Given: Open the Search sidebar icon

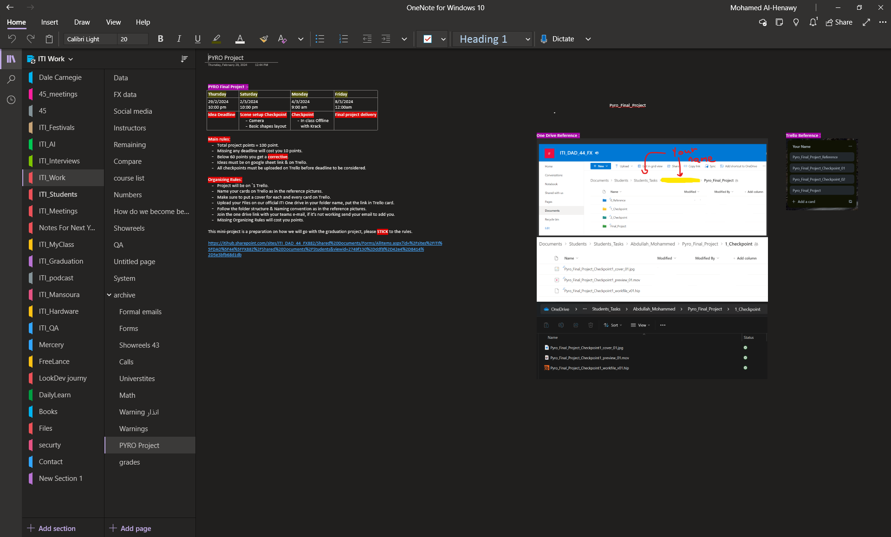Looking at the screenshot, I should coord(11,79).
